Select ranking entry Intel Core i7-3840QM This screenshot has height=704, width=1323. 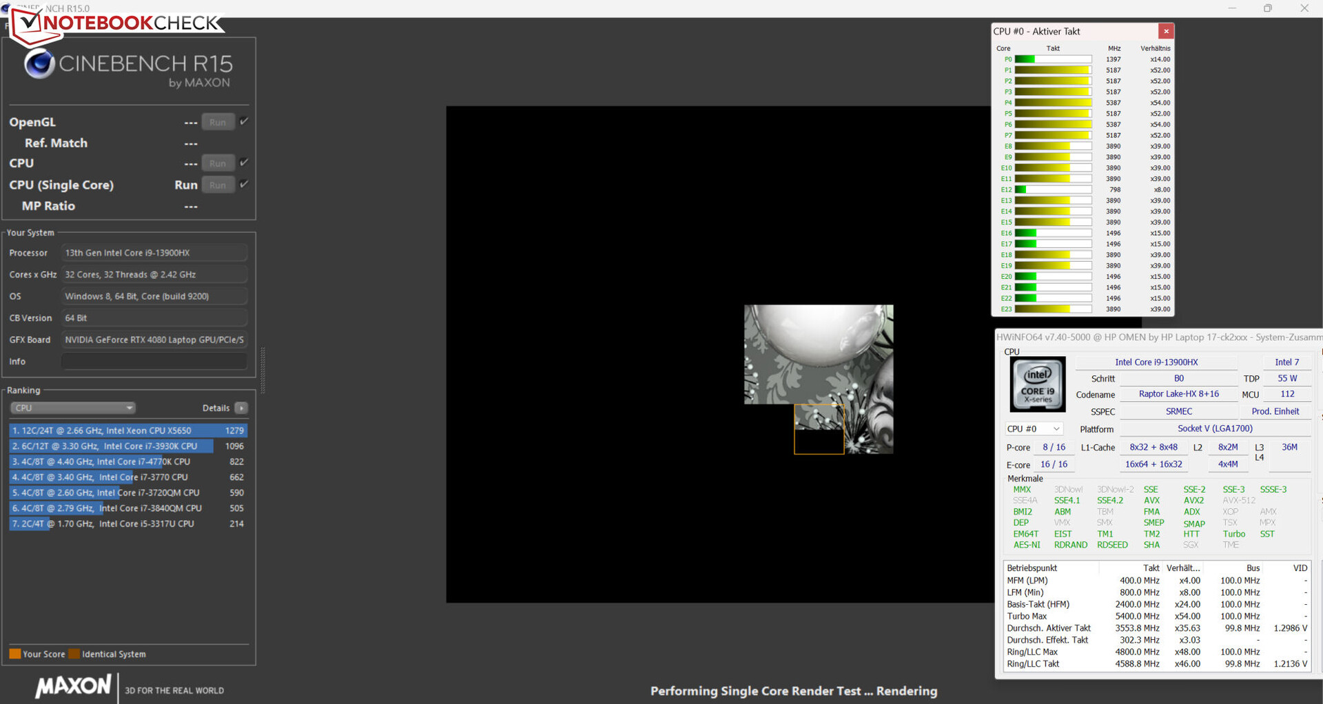(128, 508)
